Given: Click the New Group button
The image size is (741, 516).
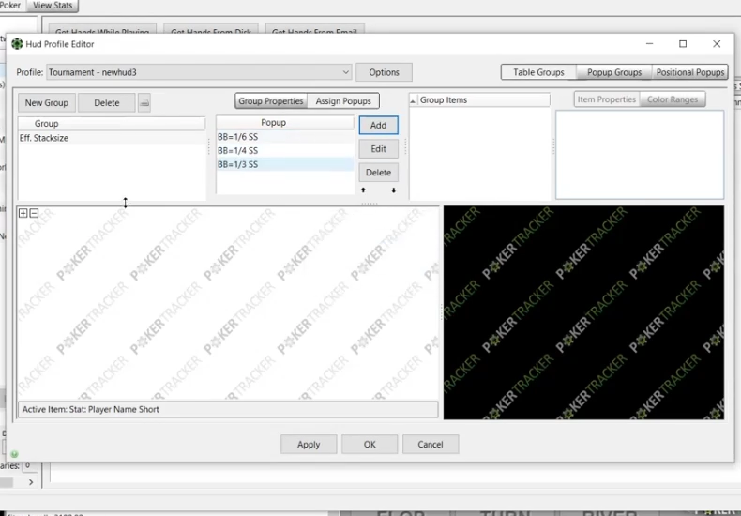Looking at the screenshot, I should coord(46,102).
